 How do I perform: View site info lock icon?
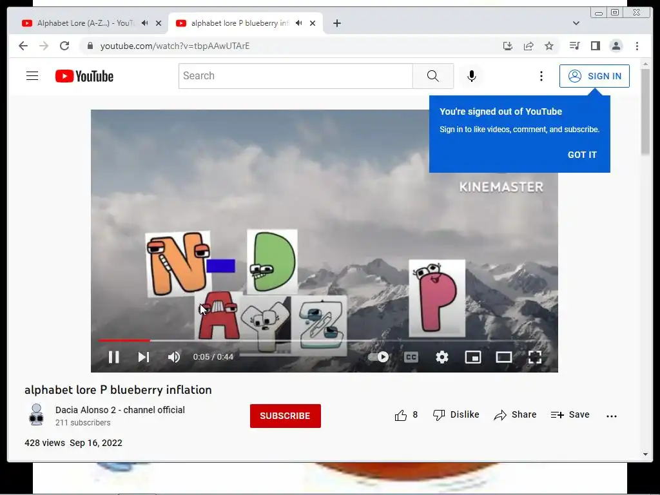pos(90,46)
